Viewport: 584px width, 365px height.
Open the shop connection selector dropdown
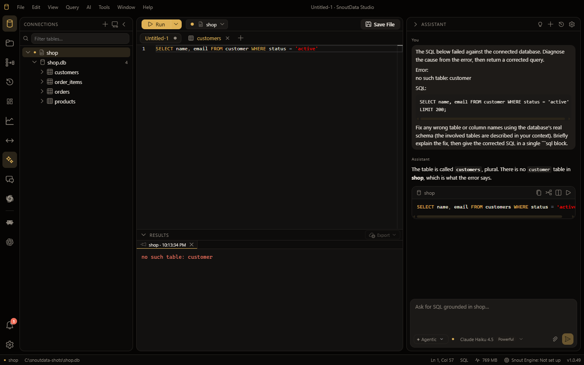(x=207, y=24)
